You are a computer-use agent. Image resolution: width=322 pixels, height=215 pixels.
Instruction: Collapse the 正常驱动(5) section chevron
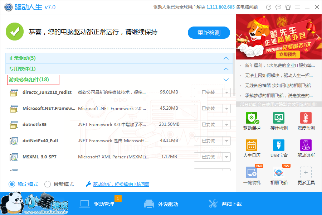tap(226, 58)
